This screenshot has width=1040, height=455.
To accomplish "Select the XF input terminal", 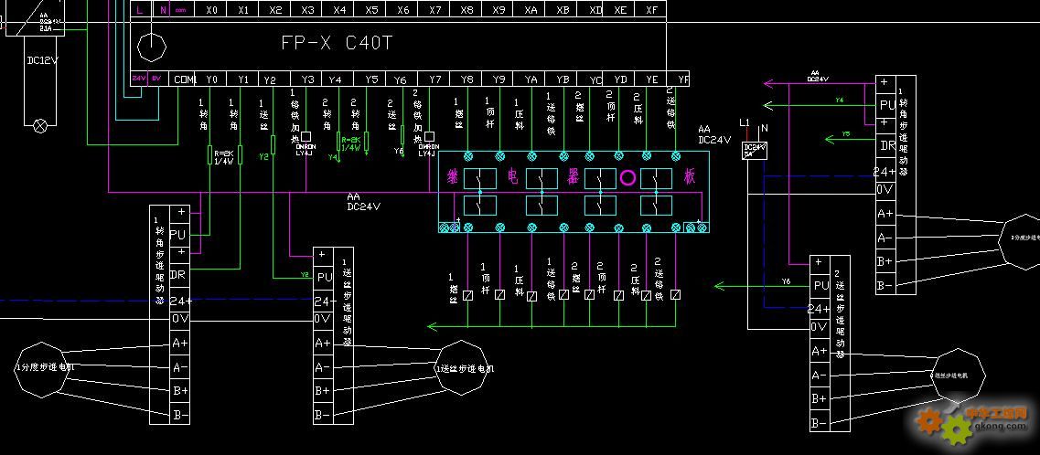I will click(x=651, y=10).
